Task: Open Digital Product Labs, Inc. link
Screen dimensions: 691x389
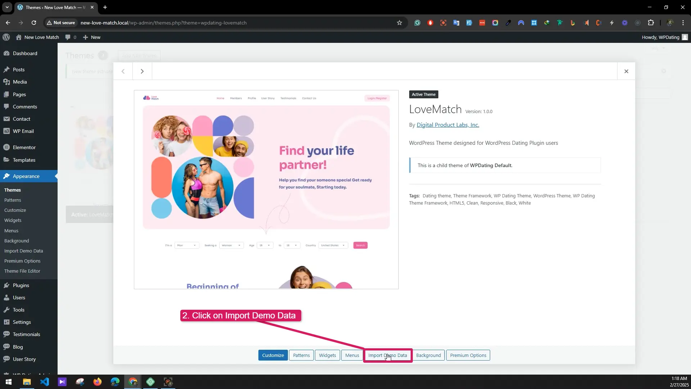Action: coord(448,125)
